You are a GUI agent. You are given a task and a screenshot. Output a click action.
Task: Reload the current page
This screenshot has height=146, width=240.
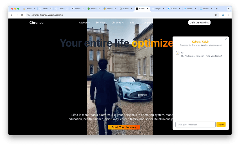pyautogui.click(x=22, y=15)
